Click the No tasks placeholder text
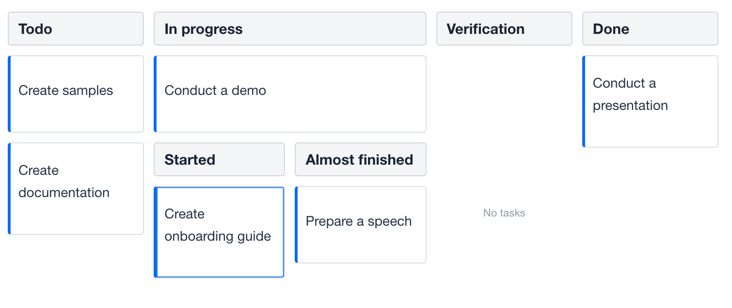732x308 pixels. coord(504,213)
